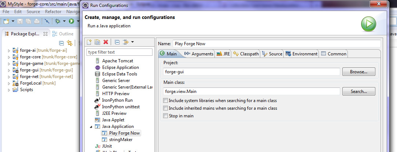Screen dimensions: 397x152
Task: Switch to the JRE tab
Action: 223,54
